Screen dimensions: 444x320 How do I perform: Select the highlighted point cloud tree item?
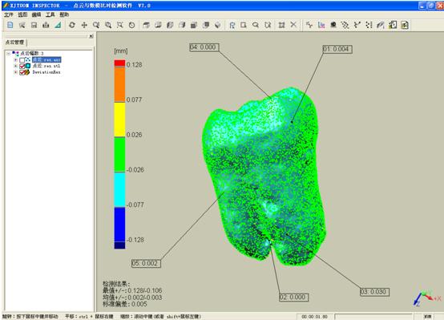coord(46,60)
